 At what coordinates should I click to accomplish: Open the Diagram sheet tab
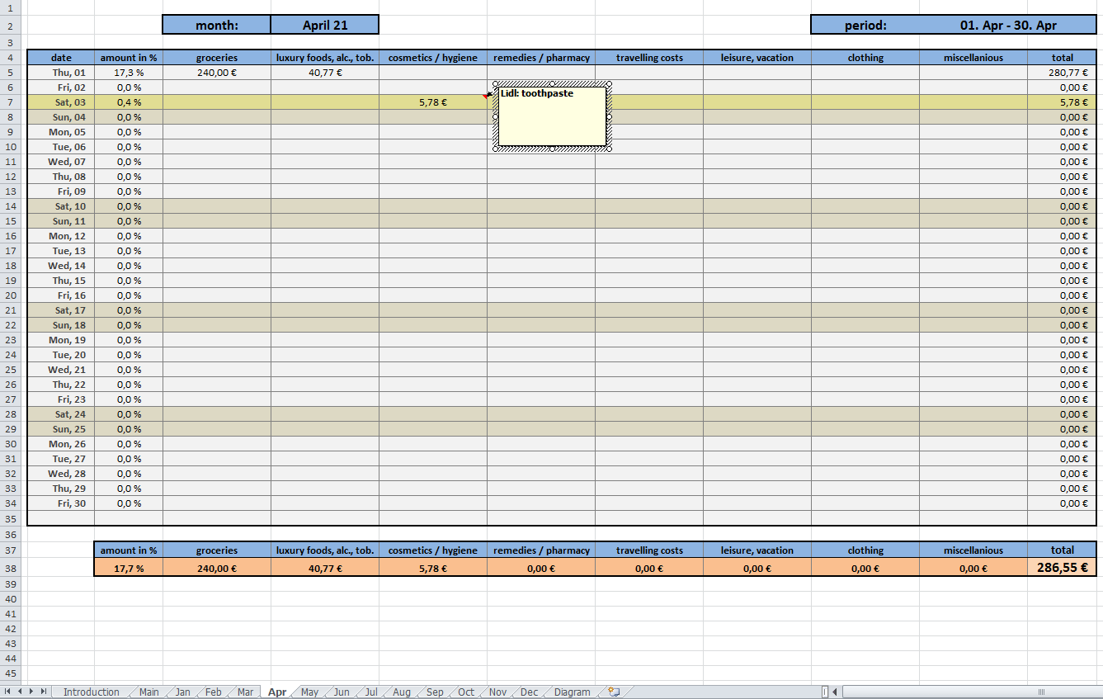click(572, 692)
